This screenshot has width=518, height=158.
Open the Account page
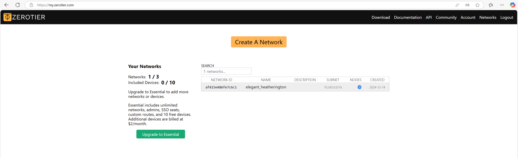(468, 17)
